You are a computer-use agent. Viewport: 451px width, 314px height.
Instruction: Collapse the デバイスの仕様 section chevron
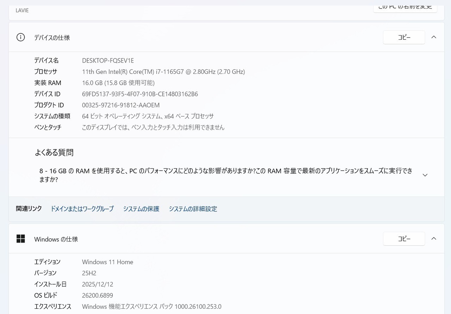tap(434, 37)
